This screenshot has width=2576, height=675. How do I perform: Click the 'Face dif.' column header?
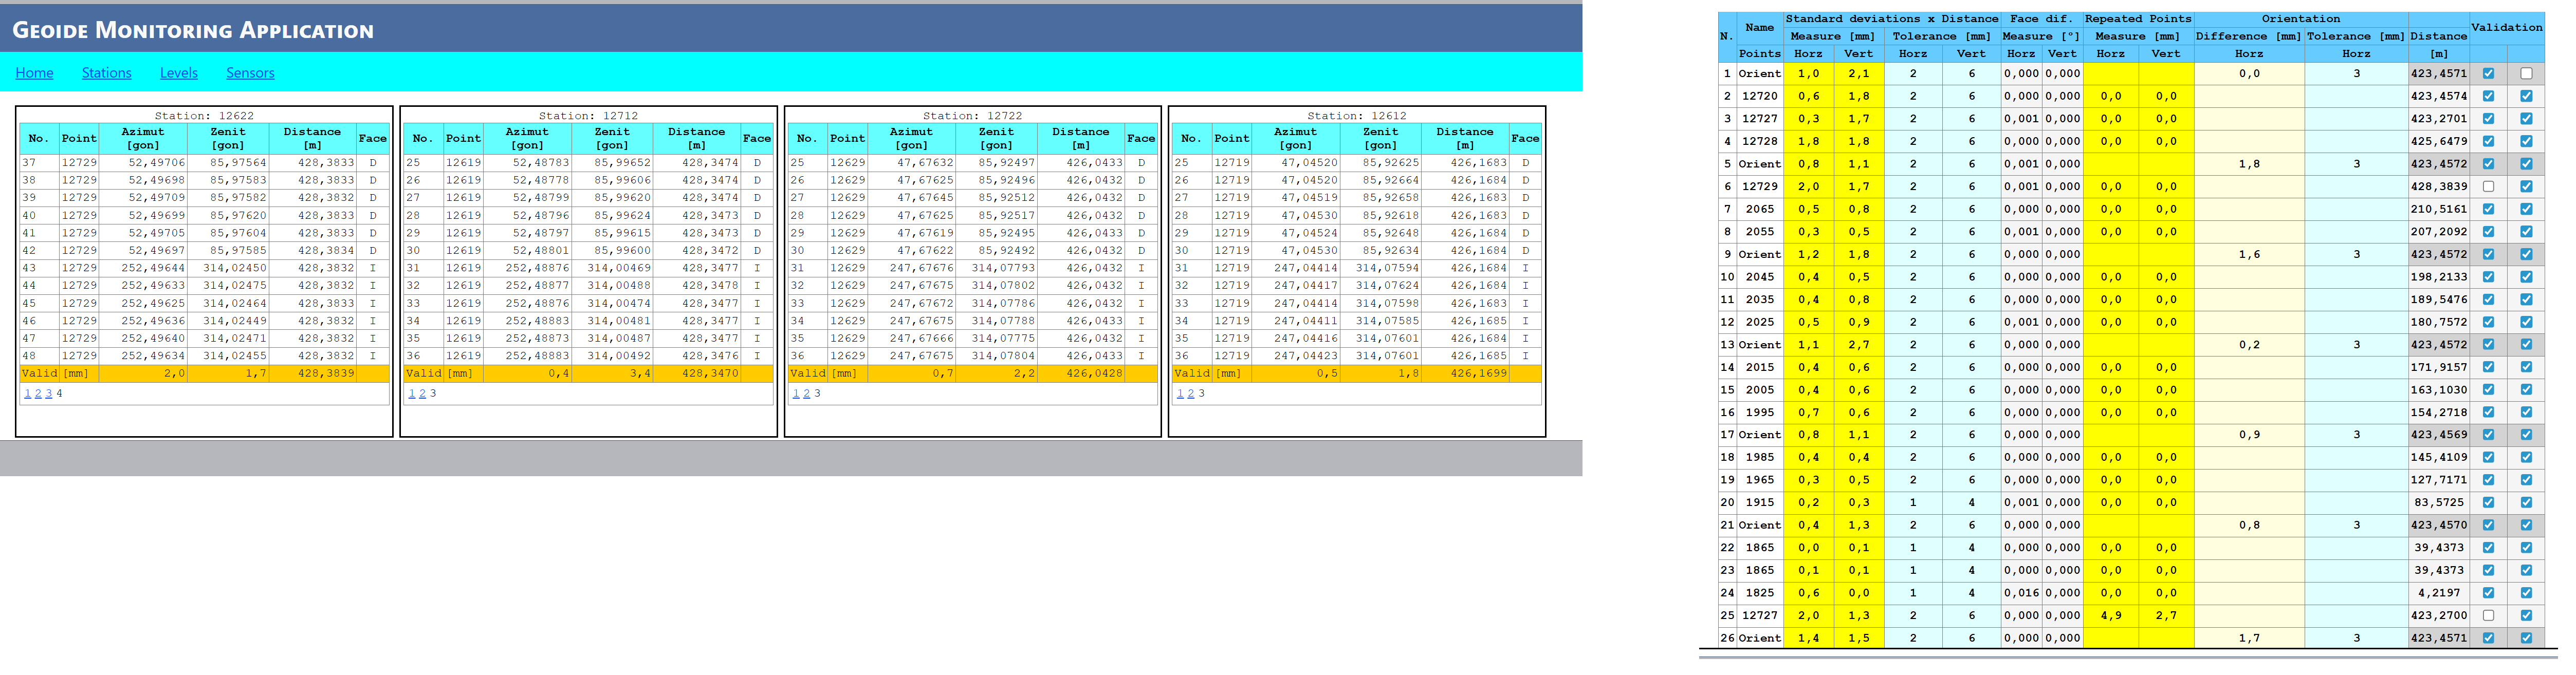tap(2041, 19)
